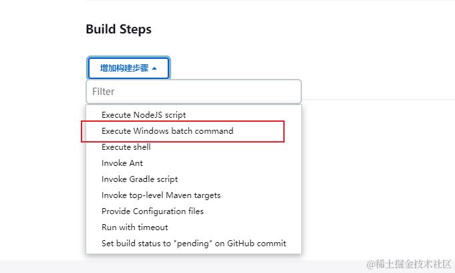Select the GitHub commit status build step
Image resolution: width=455 pixels, height=273 pixels.
194,244
